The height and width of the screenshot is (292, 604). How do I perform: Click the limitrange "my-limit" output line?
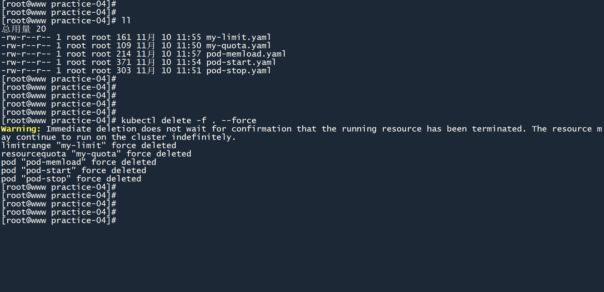click(x=88, y=146)
